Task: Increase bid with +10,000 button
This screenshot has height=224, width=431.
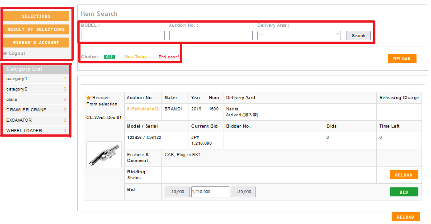Action: (x=243, y=192)
